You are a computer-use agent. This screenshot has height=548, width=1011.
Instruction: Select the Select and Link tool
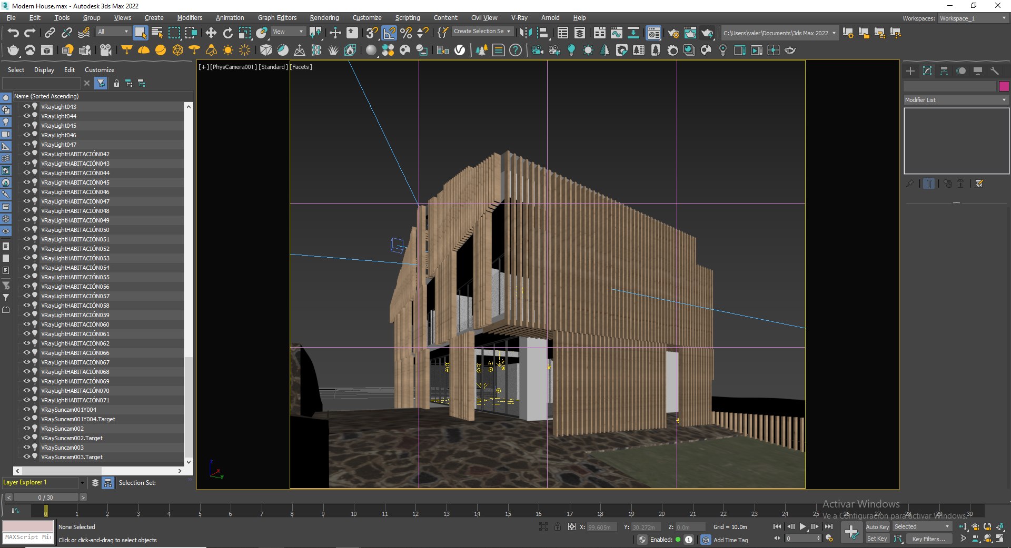(49, 33)
